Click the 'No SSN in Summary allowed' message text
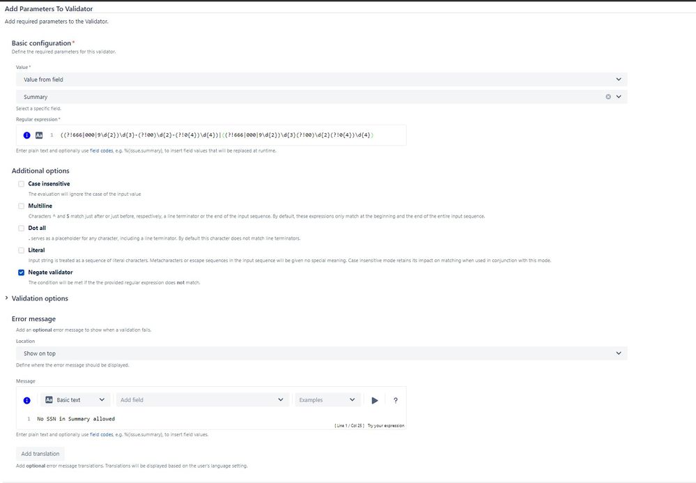Screen dimensions: 696x483 76,419
